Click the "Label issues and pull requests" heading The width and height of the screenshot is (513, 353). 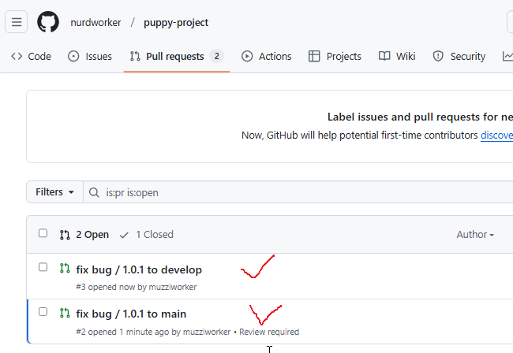pyautogui.click(x=420, y=117)
